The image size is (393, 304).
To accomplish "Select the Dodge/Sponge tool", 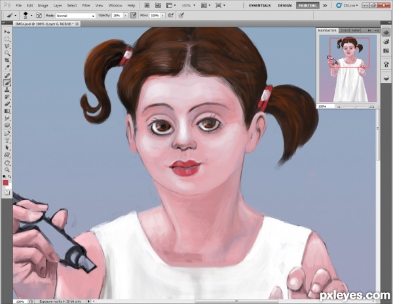I will pos(7,125).
